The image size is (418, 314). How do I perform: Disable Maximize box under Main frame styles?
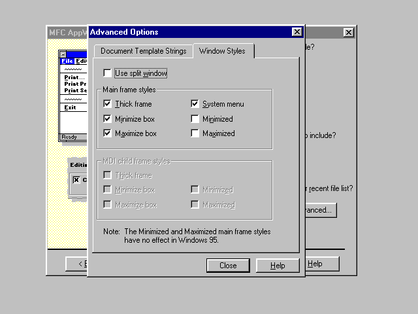point(108,133)
